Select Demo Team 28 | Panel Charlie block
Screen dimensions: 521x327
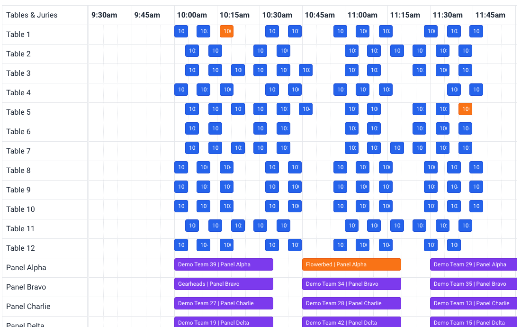pyautogui.click(x=351, y=303)
